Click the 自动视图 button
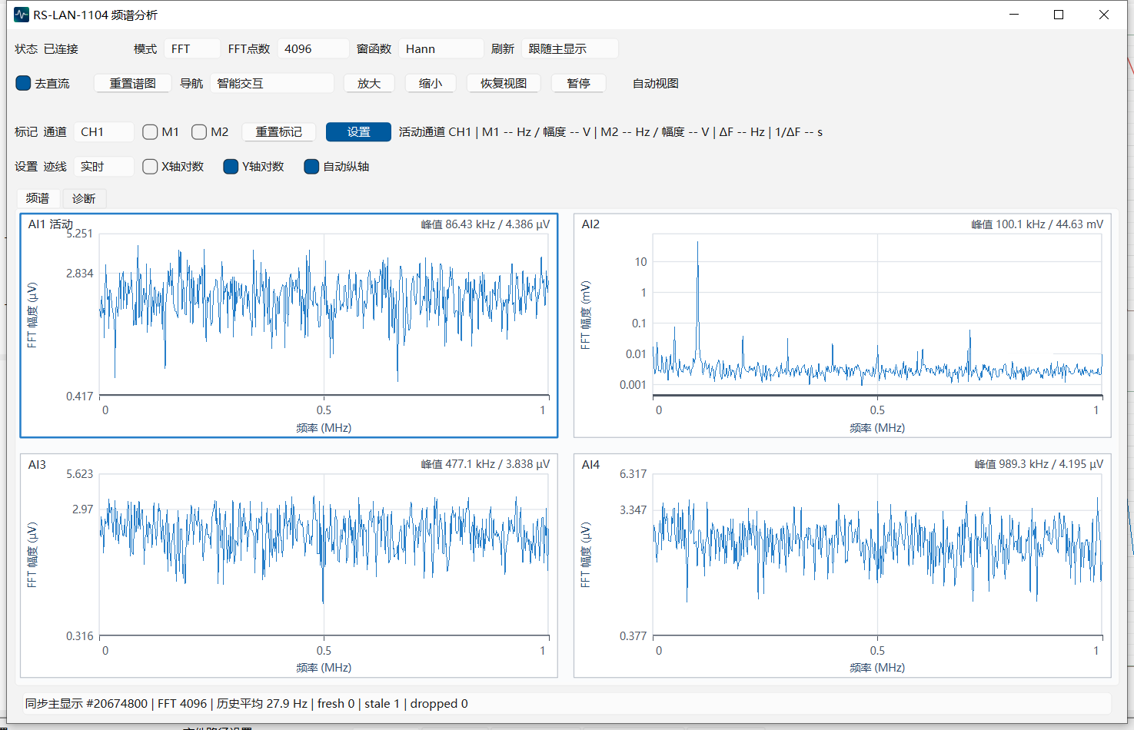Viewport: 1134px width, 730px height. click(656, 84)
